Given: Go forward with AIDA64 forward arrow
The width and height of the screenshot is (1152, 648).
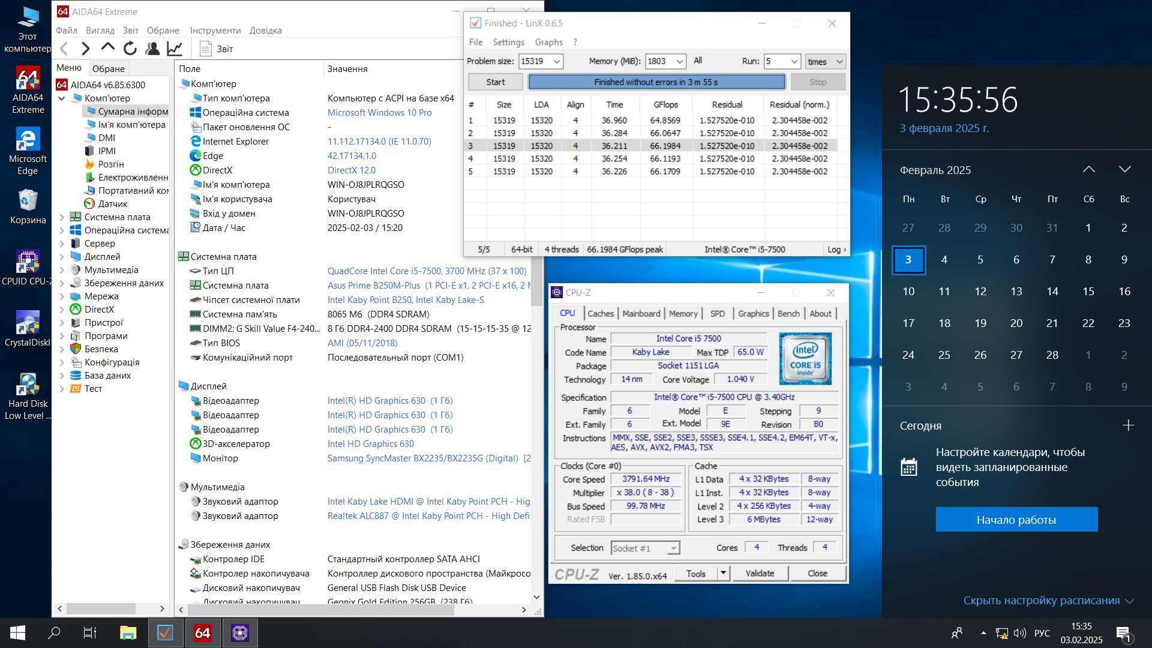Looking at the screenshot, I should (86, 49).
